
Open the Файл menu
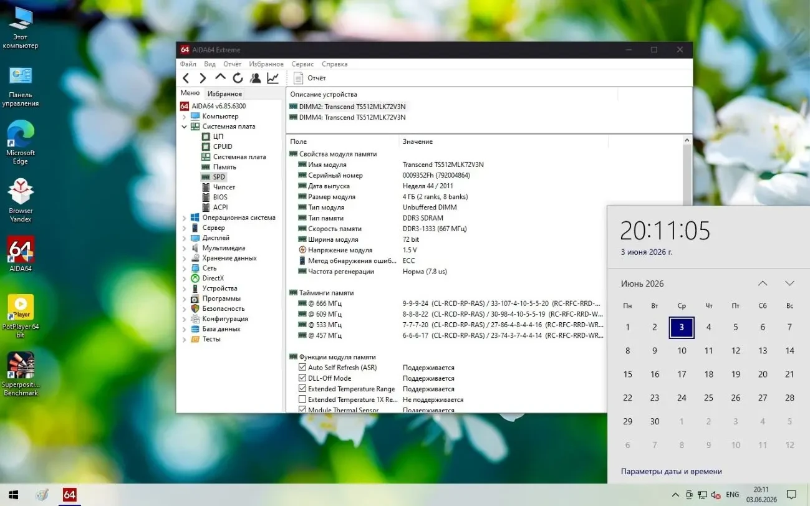tap(188, 64)
